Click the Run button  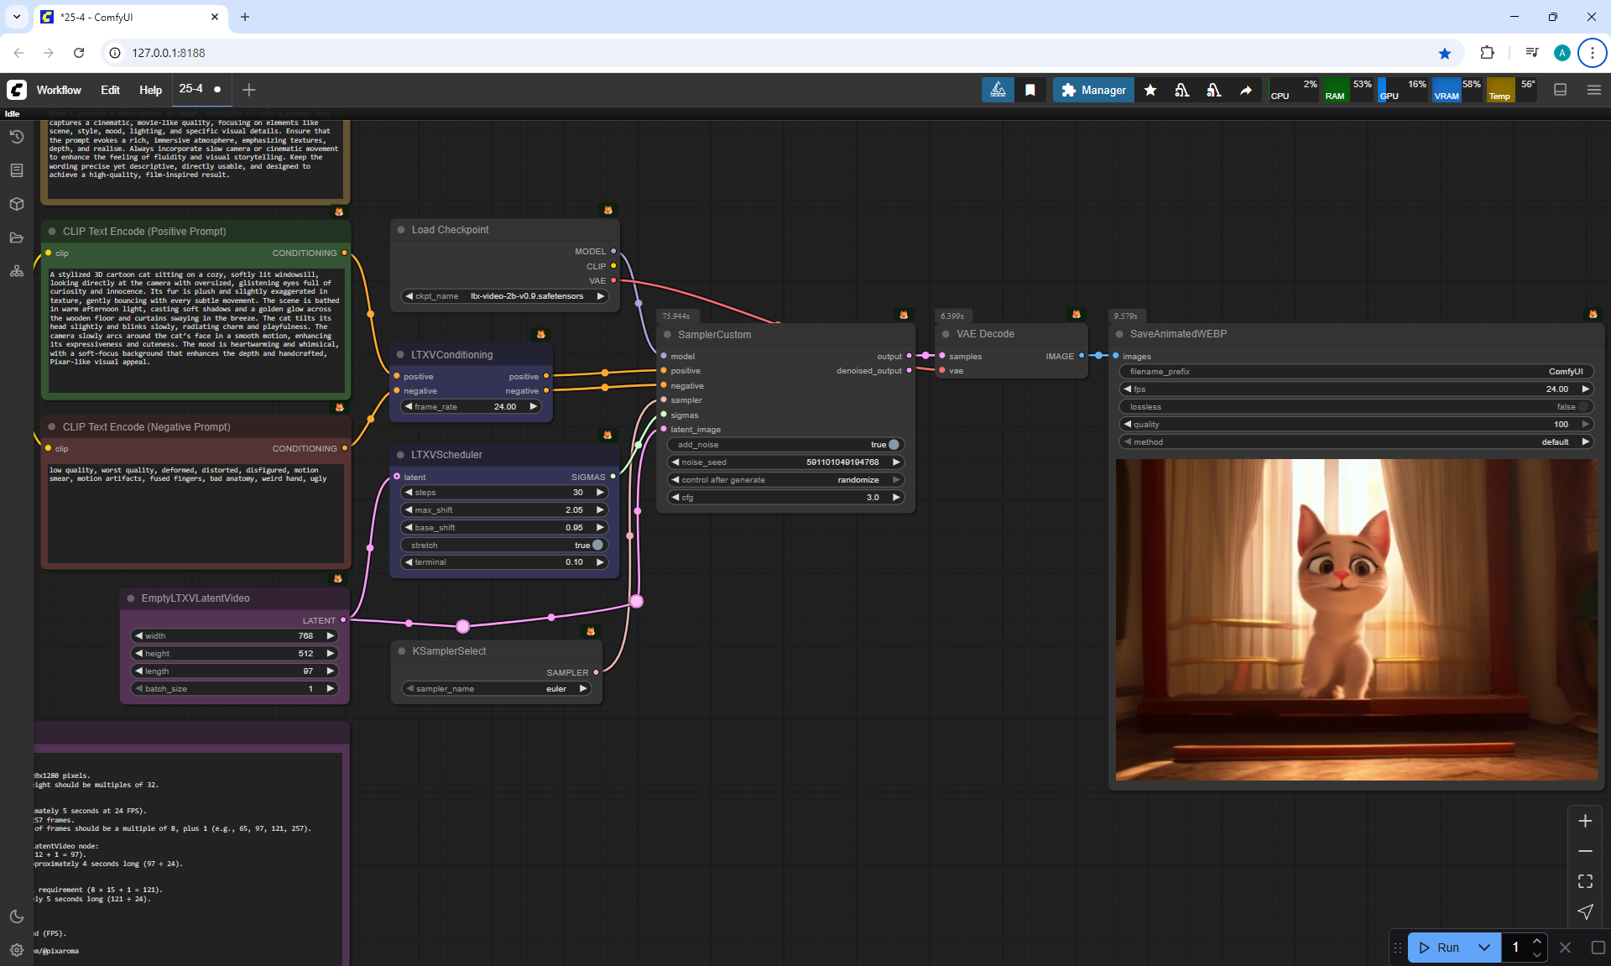(1441, 948)
